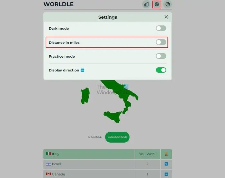Select the Italy guess row

click(108, 154)
